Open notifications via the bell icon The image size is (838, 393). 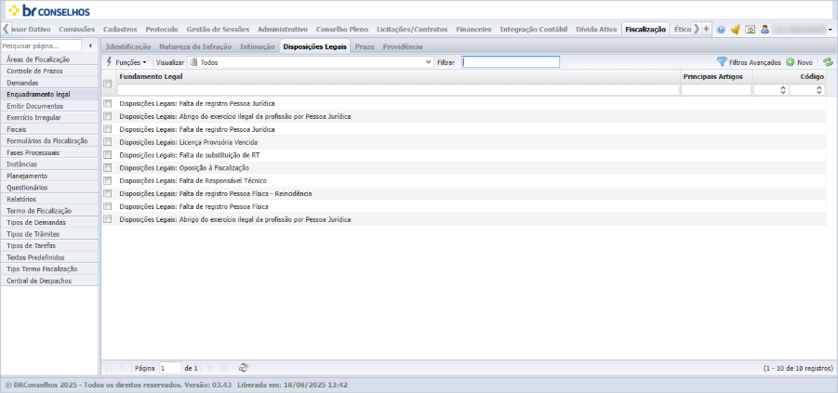(736, 30)
